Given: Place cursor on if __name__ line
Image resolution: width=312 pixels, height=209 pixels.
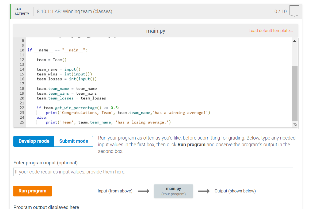Looking at the screenshot, I should coord(57,50).
